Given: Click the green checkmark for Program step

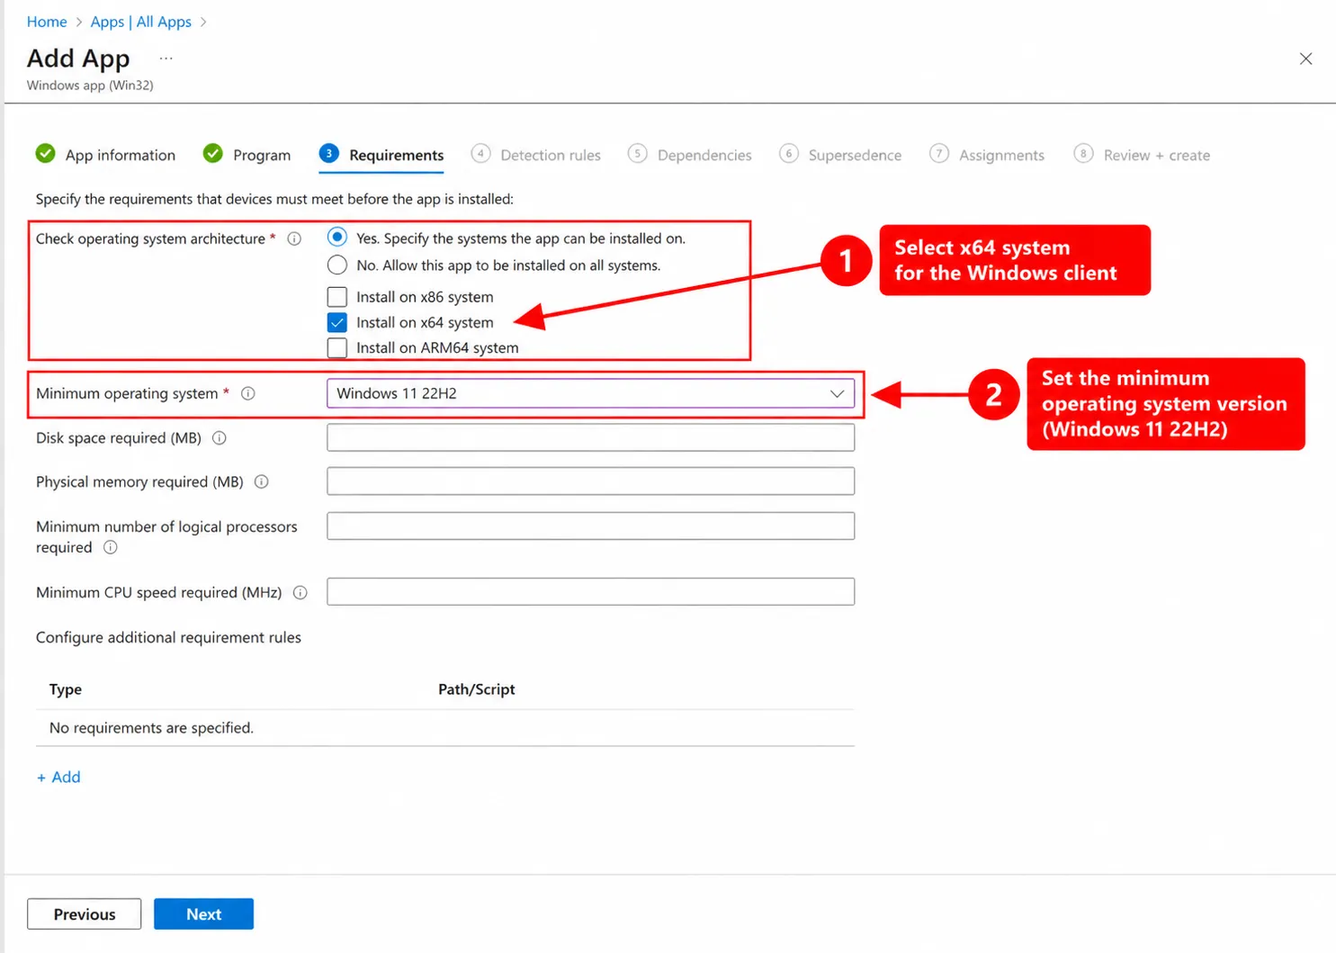Looking at the screenshot, I should coord(213,154).
